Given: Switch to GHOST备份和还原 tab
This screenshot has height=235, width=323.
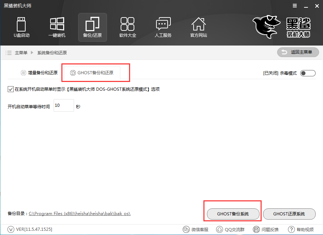Looking at the screenshot, I should click(92, 72).
